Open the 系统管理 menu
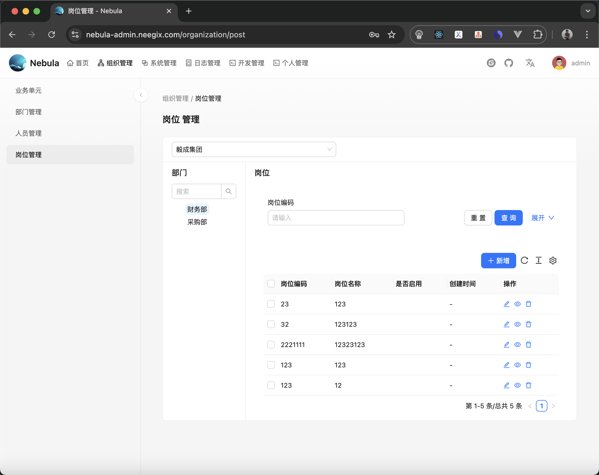This screenshot has height=475, width=599. coord(159,63)
